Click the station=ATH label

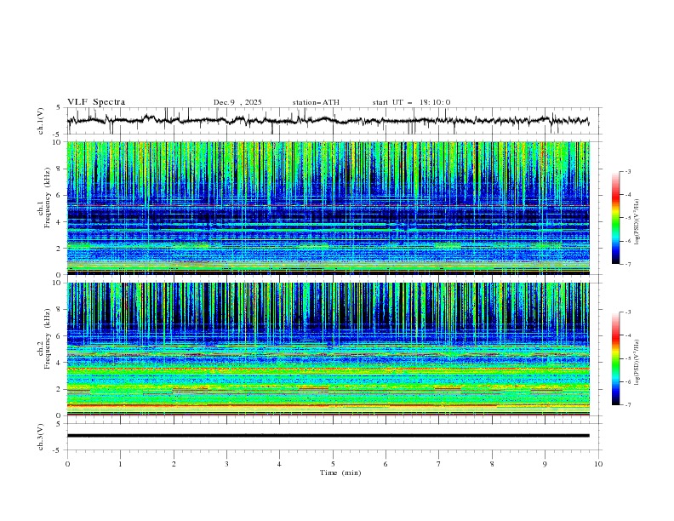[x=316, y=102]
